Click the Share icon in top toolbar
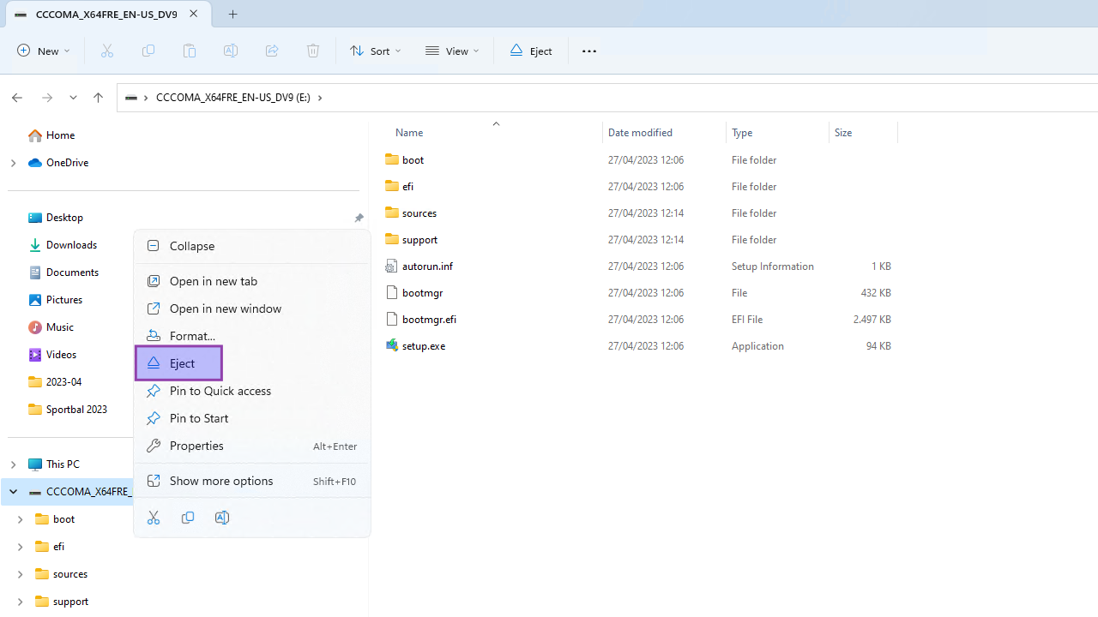Screen dimensions: 1098x617 (272, 51)
